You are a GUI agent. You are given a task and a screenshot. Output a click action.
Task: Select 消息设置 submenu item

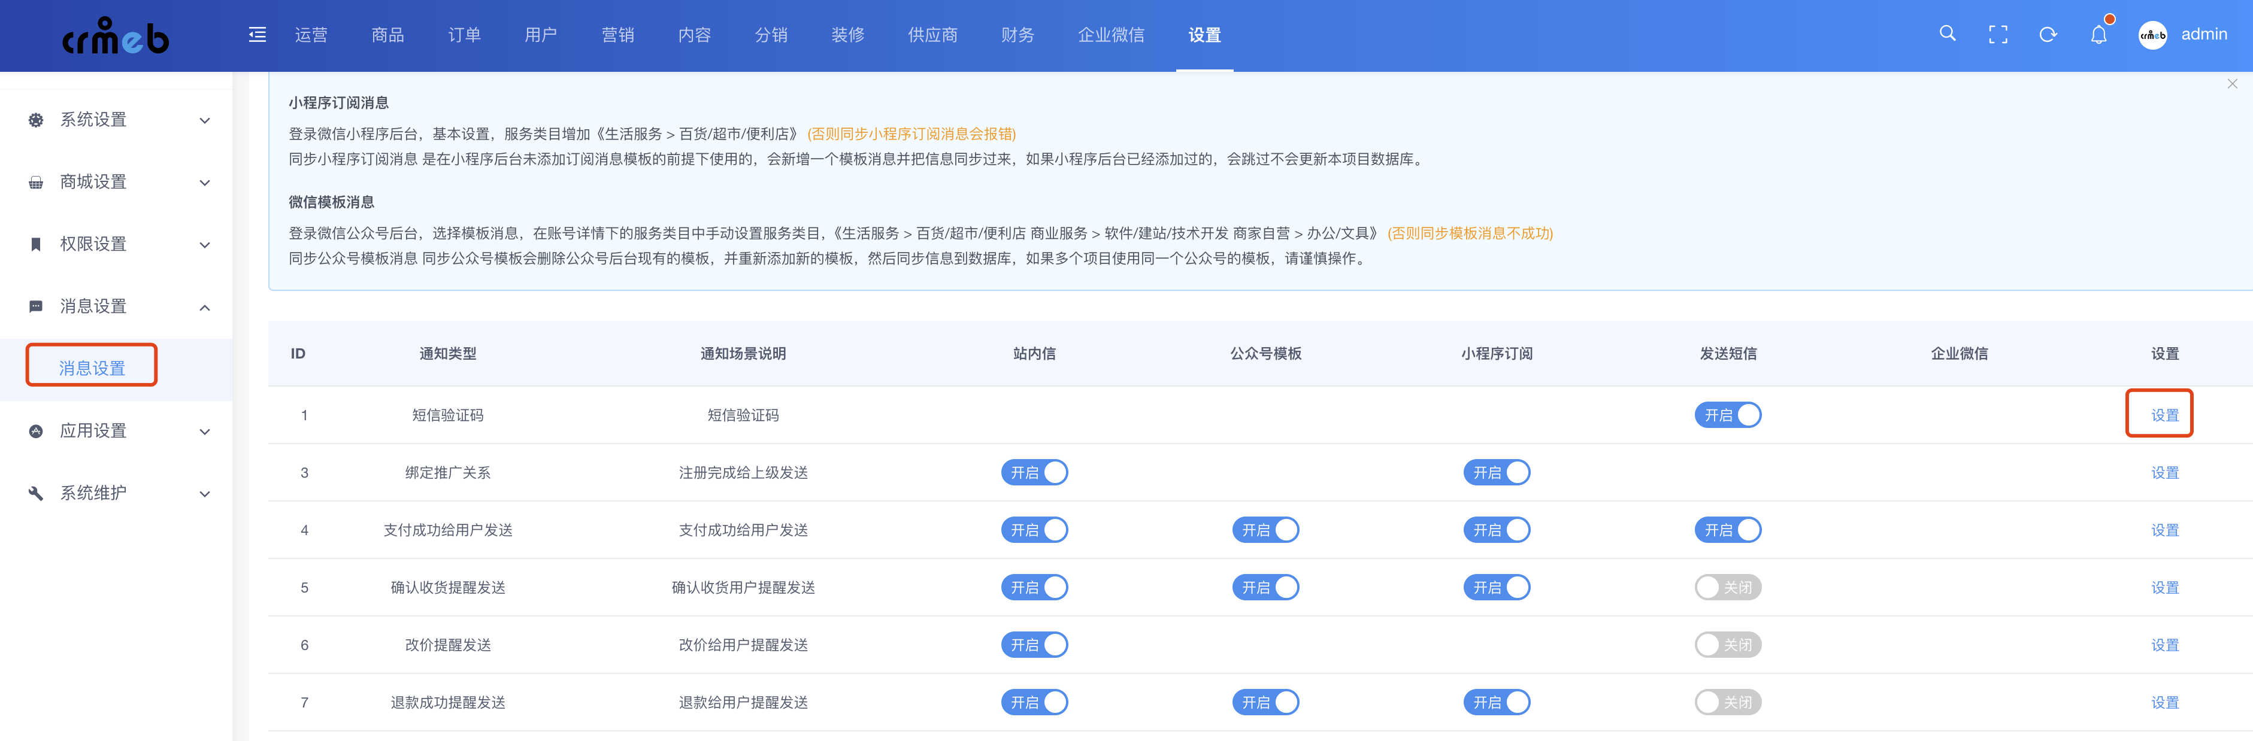click(x=92, y=368)
